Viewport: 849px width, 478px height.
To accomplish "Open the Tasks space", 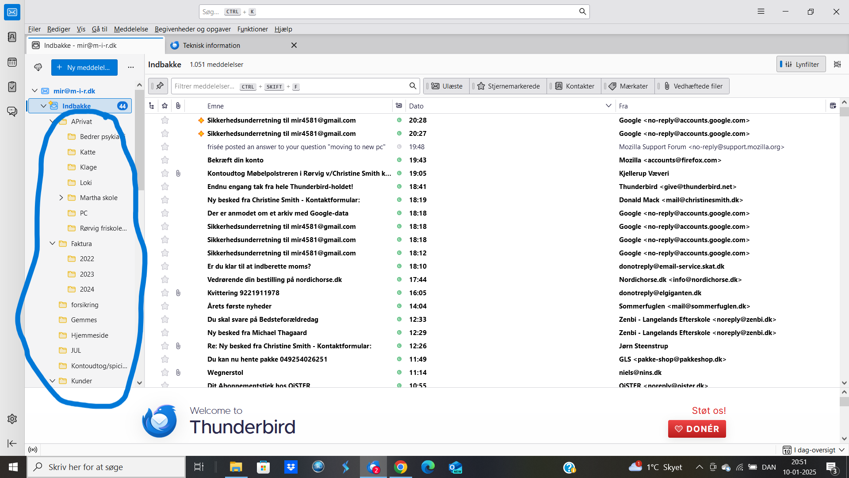I will [12, 87].
